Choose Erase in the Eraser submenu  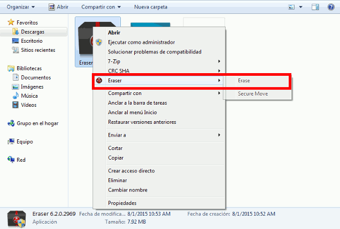tap(244, 81)
